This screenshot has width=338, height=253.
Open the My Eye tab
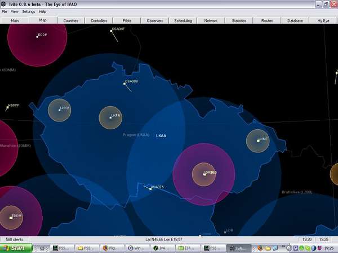tap(323, 20)
